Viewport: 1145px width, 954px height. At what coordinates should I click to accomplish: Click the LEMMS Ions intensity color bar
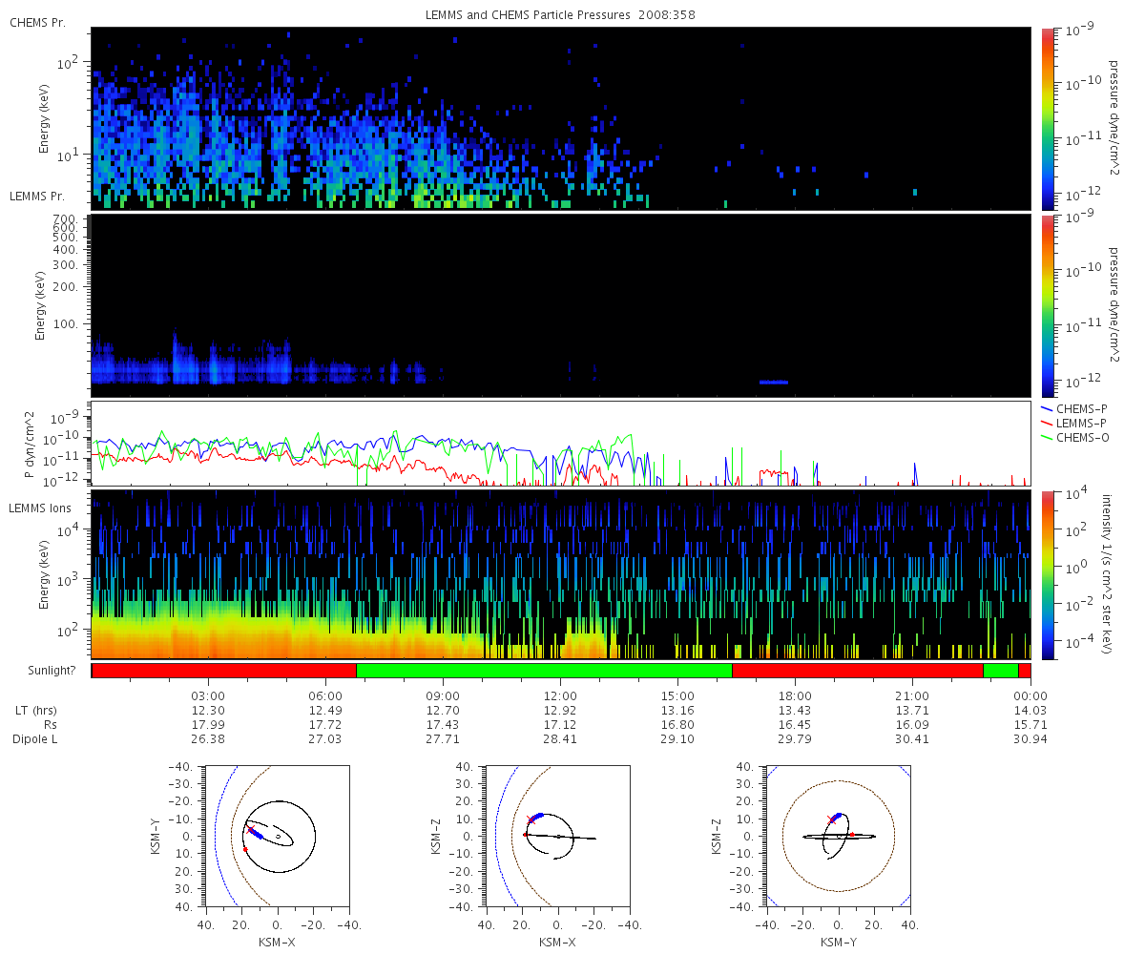point(1047,574)
